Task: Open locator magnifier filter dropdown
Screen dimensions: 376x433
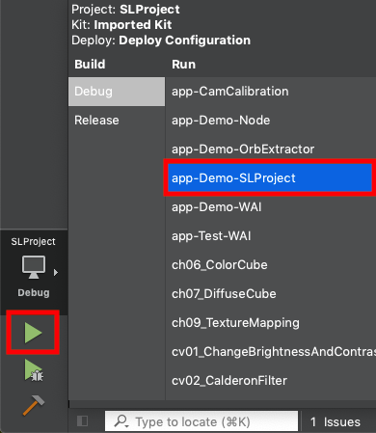Action: pos(121,421)
